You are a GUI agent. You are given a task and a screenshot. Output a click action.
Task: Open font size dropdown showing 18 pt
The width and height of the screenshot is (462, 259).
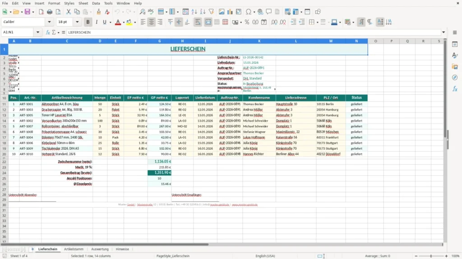click(x=77, y=22)
